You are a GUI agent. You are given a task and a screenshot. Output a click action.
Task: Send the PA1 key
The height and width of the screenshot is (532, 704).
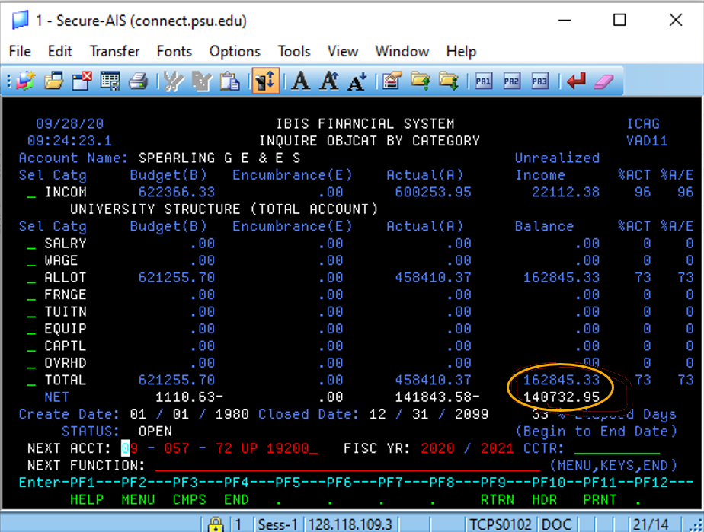coord(483,81)
